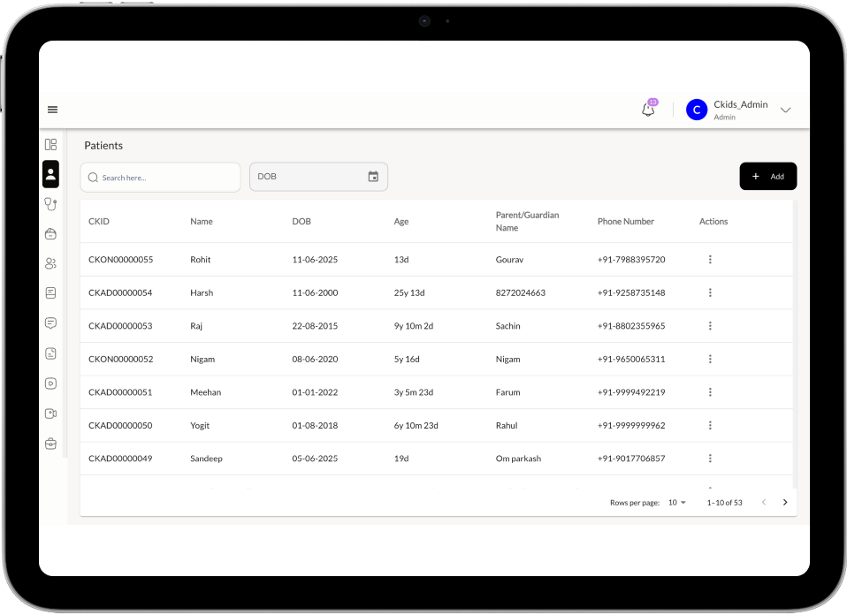Open actions menu for patient Sandeep
Screen dimensions: 847x615
pos(710,459)
